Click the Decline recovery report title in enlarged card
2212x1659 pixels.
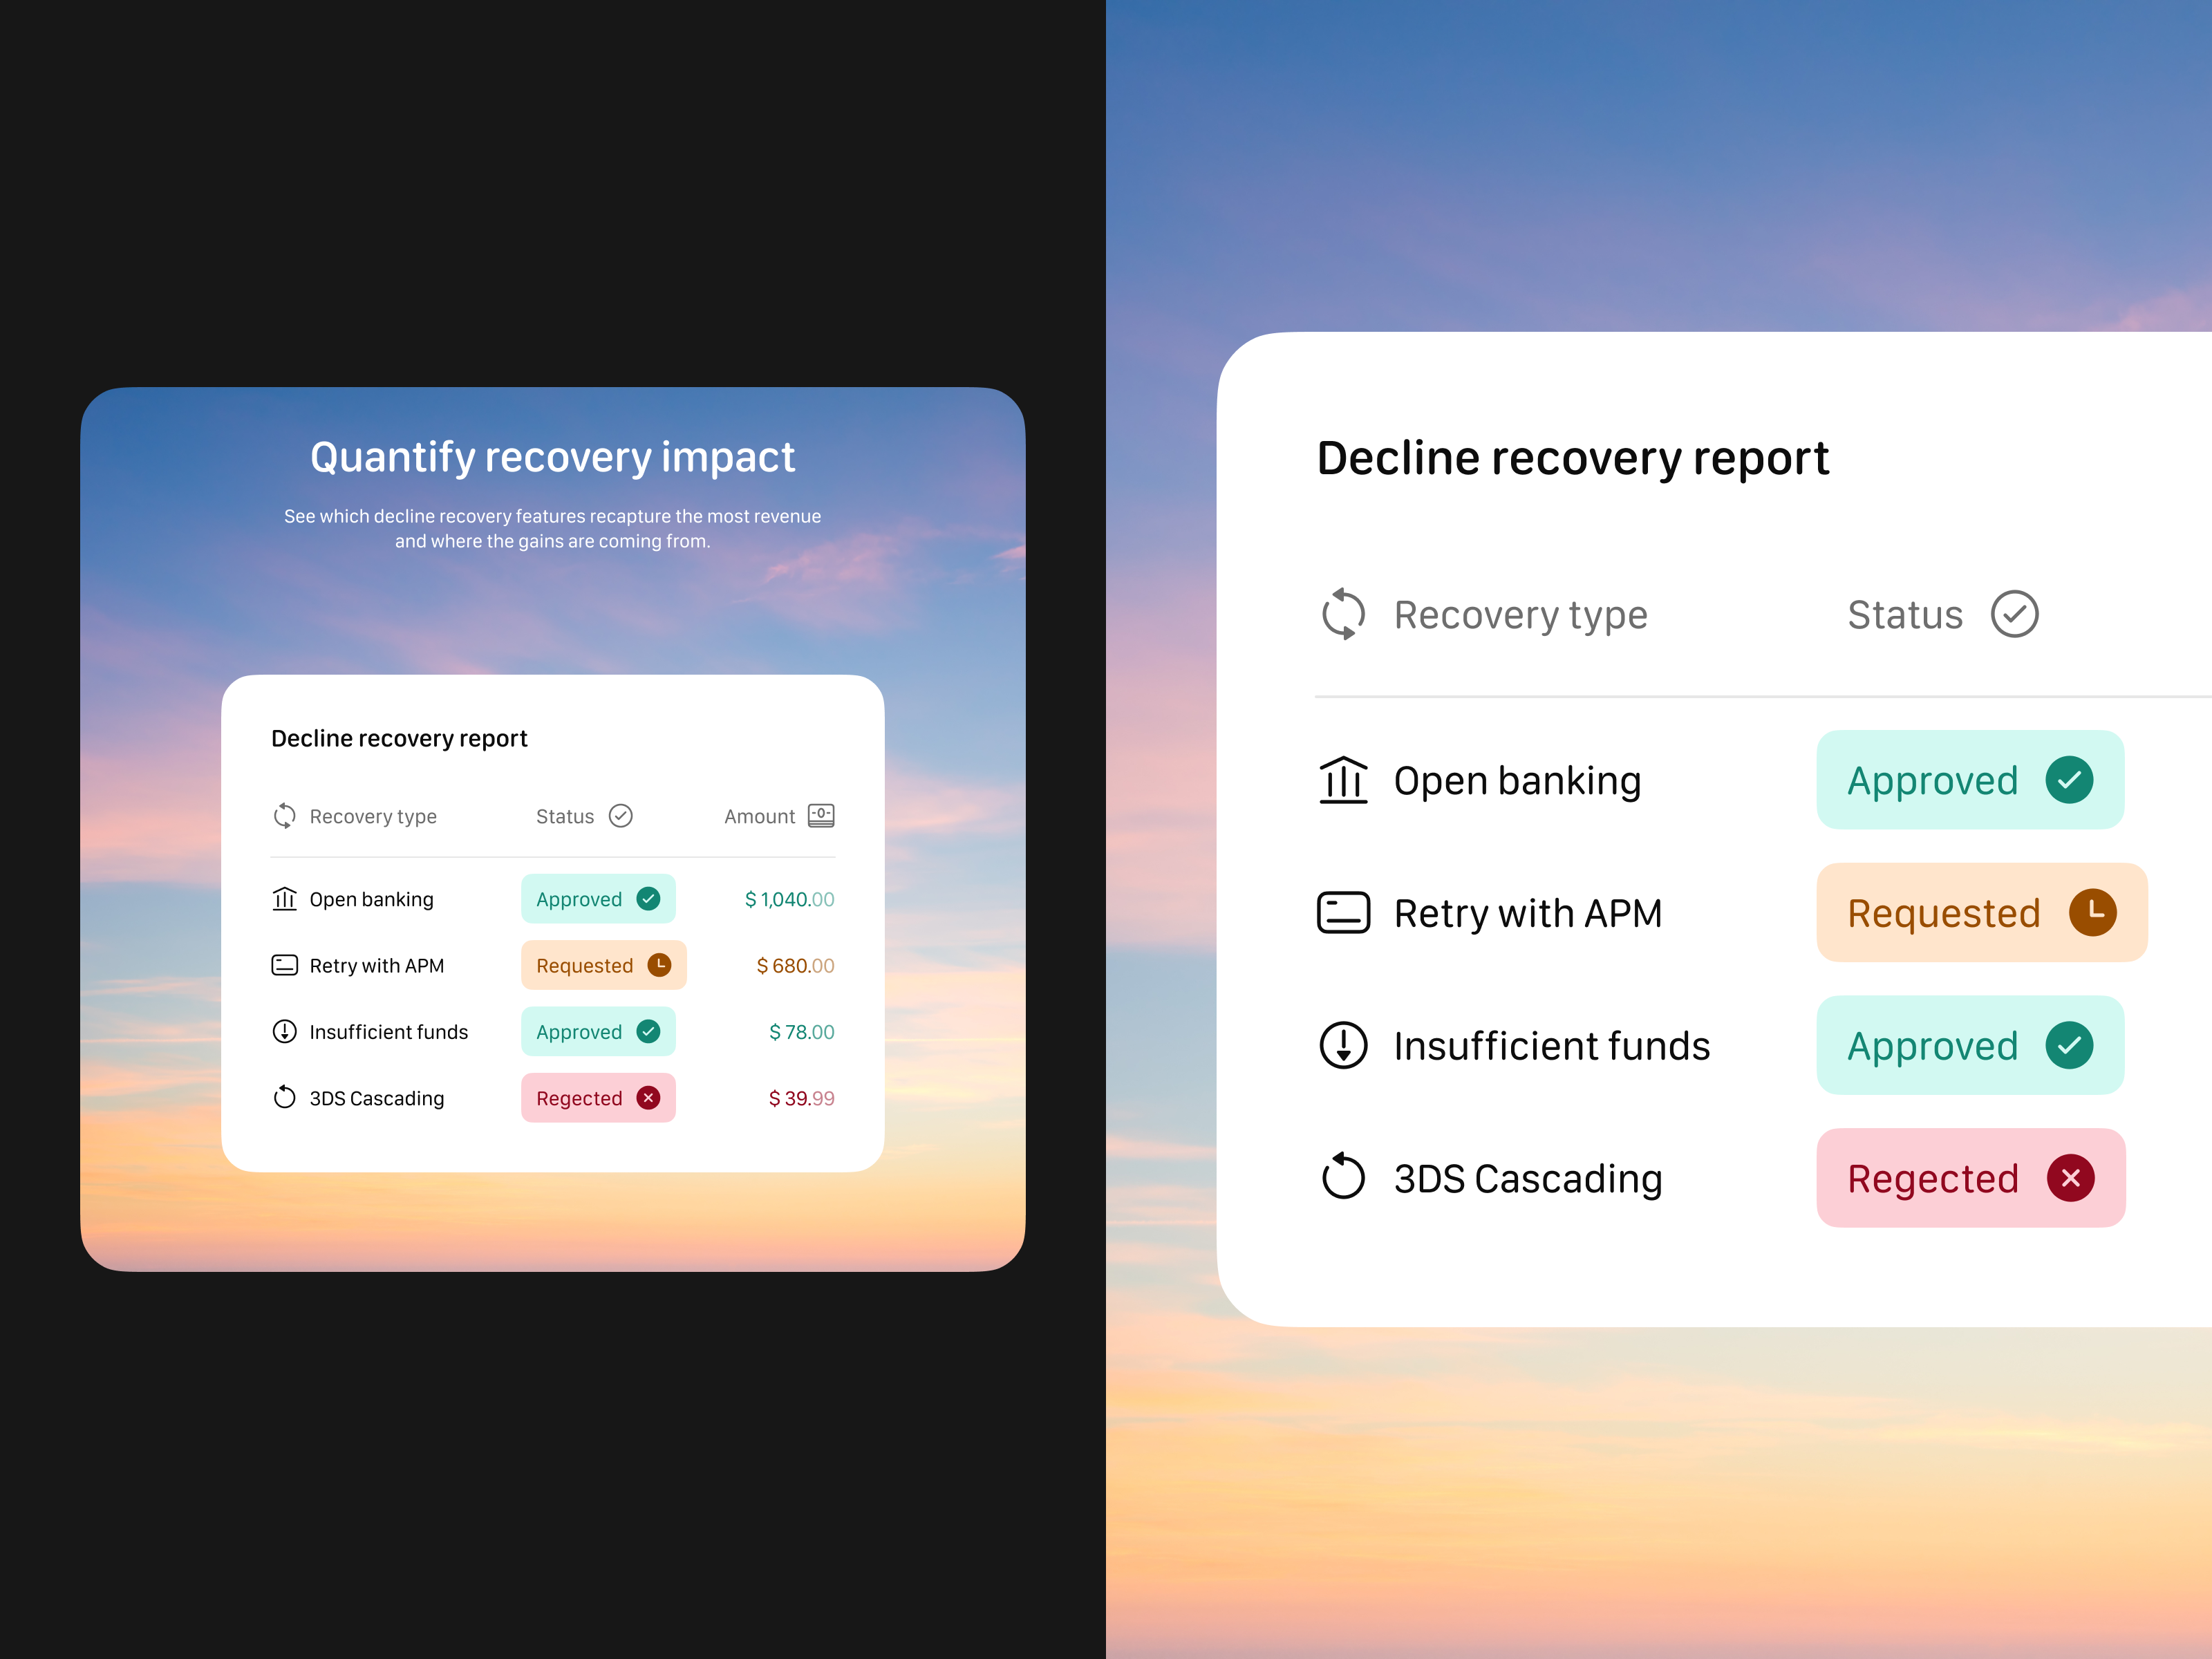[x=1572, y=459]
